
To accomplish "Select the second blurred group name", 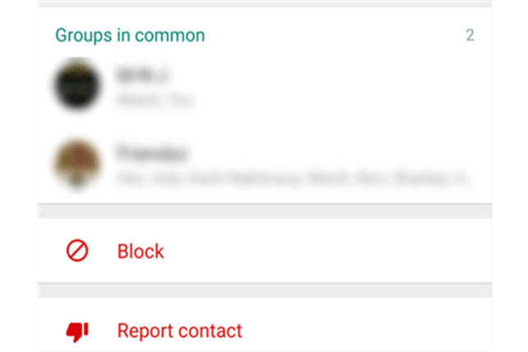I will (151, 153).
